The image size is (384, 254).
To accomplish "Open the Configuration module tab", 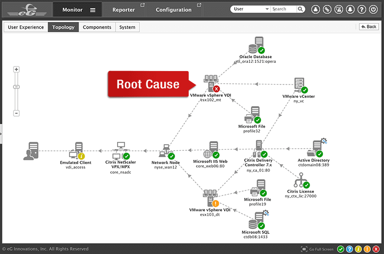I will 174,10.
